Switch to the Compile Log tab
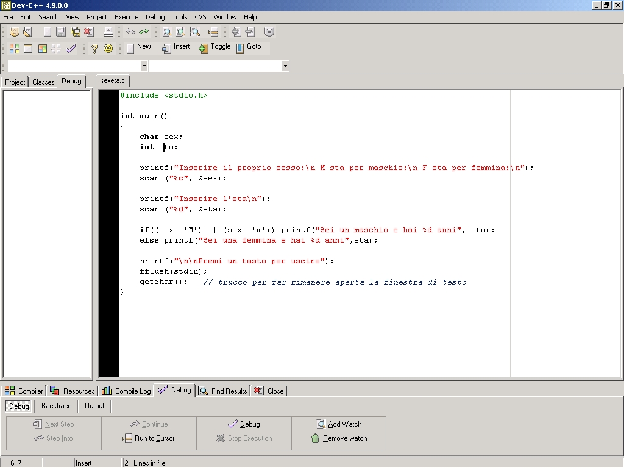624x468 pixels. click(126, 391)
